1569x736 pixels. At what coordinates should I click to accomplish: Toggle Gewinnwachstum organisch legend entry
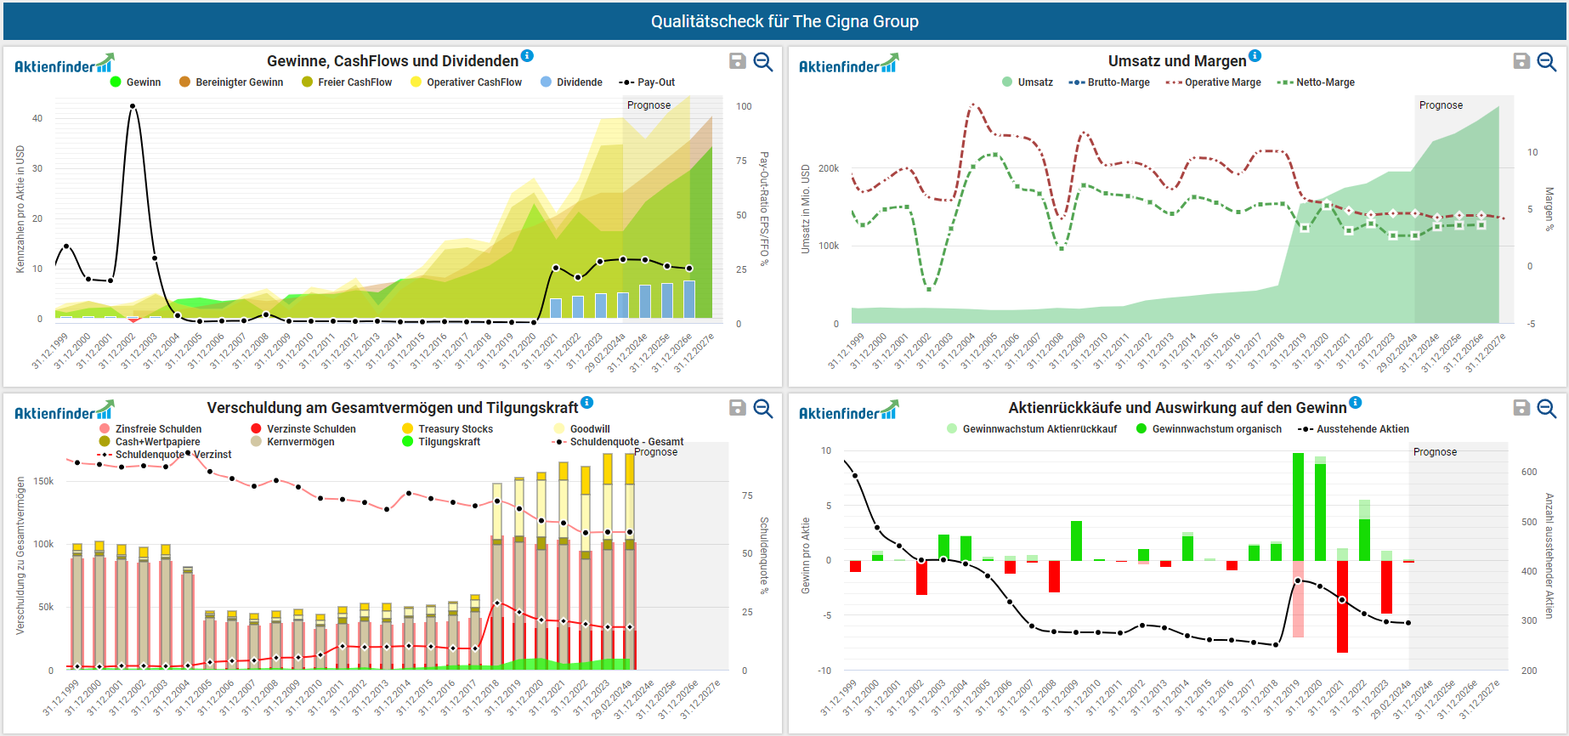[1209, 429]
